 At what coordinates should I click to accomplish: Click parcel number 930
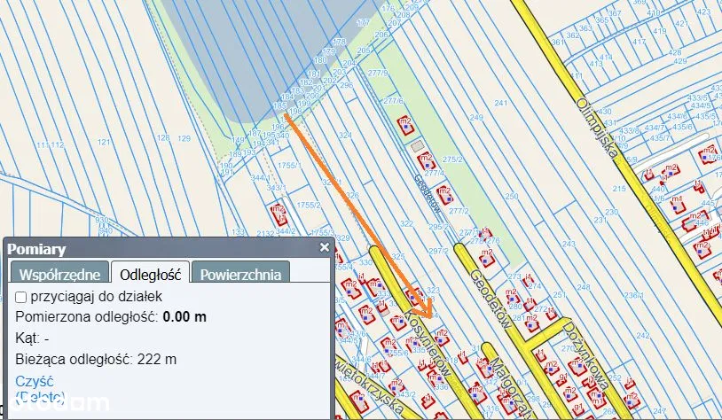102,220
